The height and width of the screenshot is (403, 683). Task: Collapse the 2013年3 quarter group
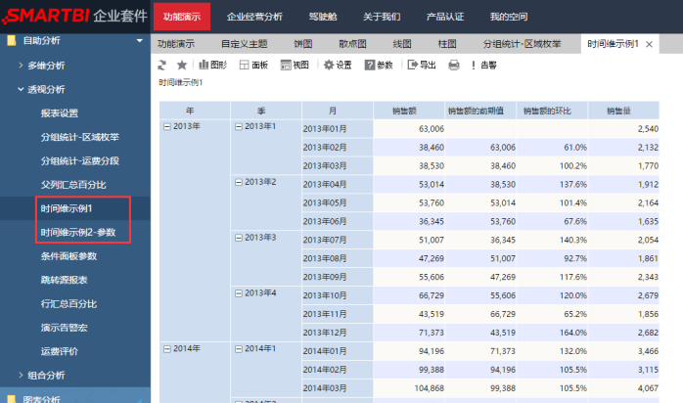point(238,238)
